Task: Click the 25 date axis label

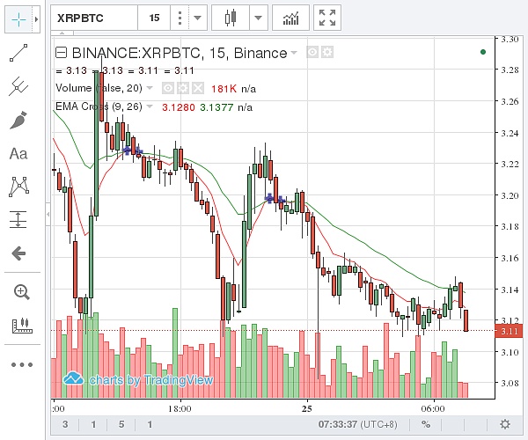Action: [x=307, y=408]
